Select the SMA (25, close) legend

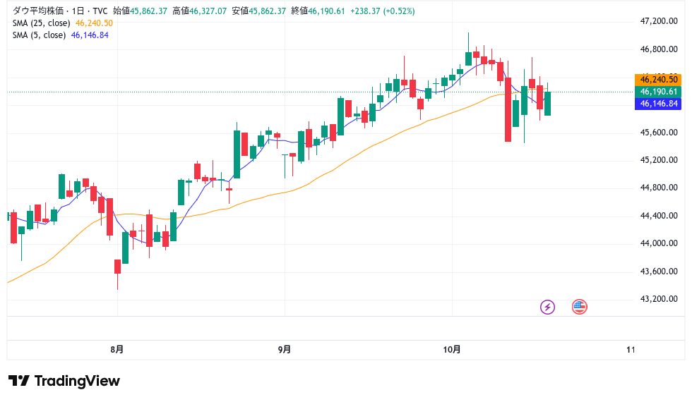40,23
